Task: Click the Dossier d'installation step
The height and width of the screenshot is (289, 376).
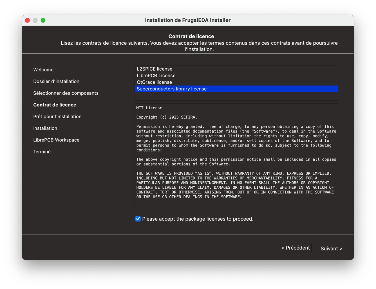Action: [x=56, y=82]
